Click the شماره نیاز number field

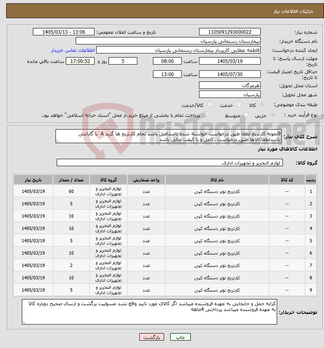click(230, 32)
